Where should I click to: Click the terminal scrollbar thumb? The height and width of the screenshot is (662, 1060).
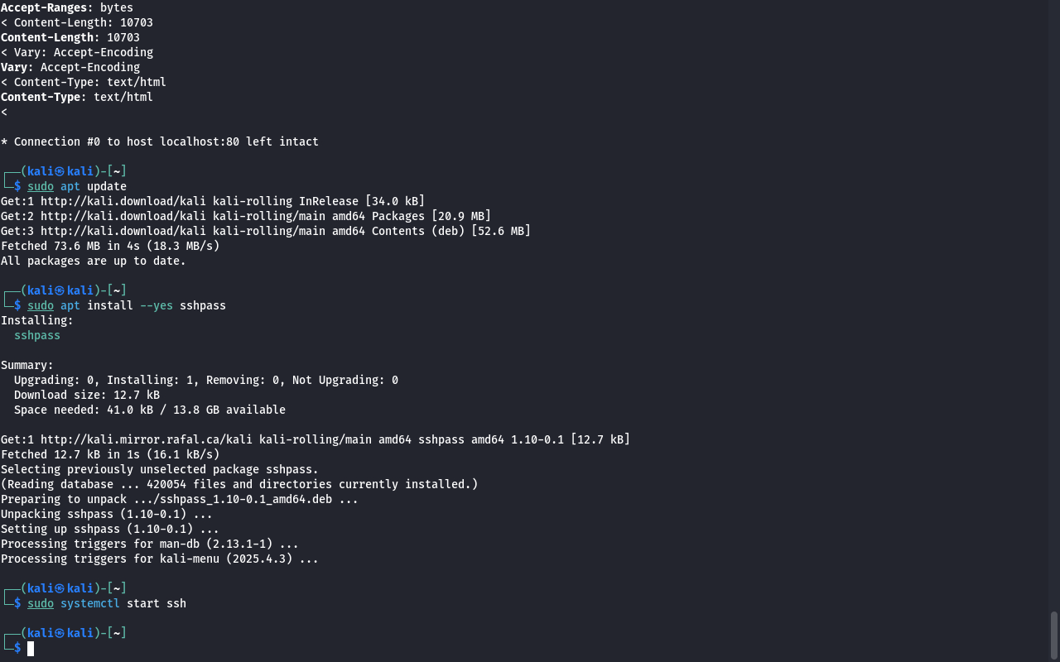1054,636
